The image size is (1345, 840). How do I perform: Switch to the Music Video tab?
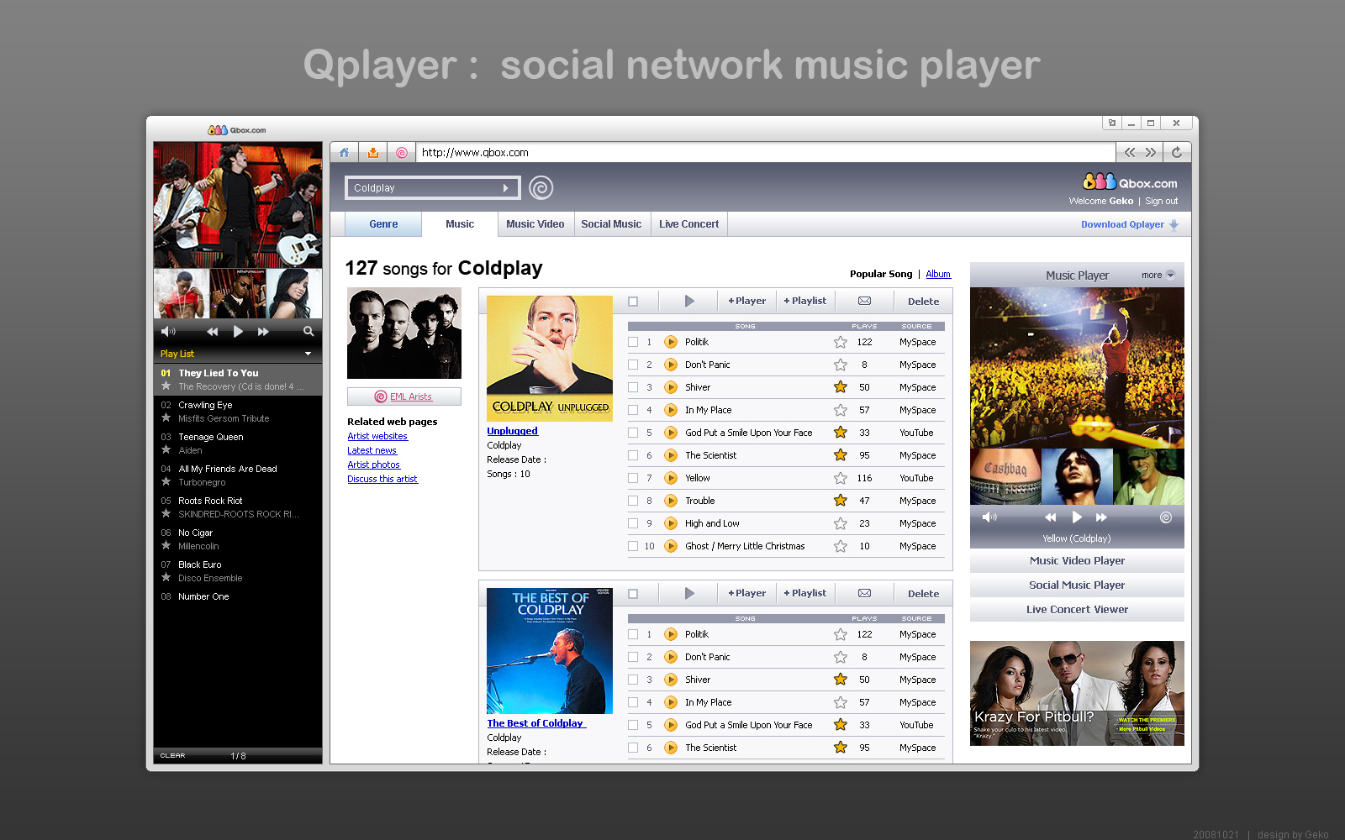pos(535,224)
